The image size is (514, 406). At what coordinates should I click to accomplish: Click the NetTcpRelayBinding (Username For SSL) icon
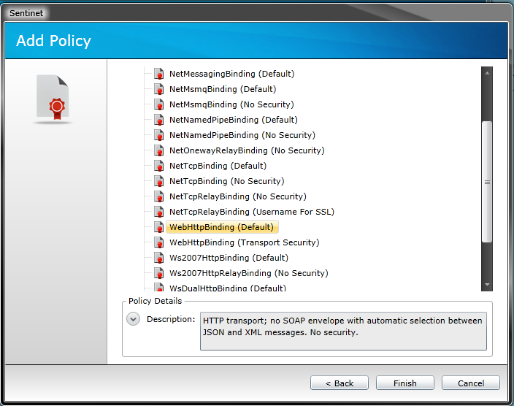pyautogui.click(x=159, y=212)
